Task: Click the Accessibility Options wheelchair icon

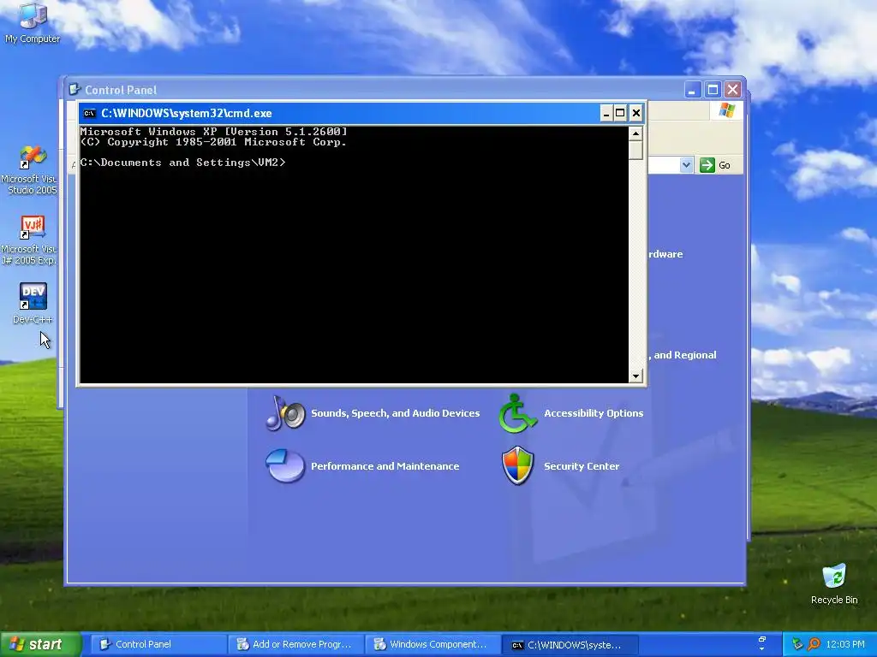Action: [517, 413]
